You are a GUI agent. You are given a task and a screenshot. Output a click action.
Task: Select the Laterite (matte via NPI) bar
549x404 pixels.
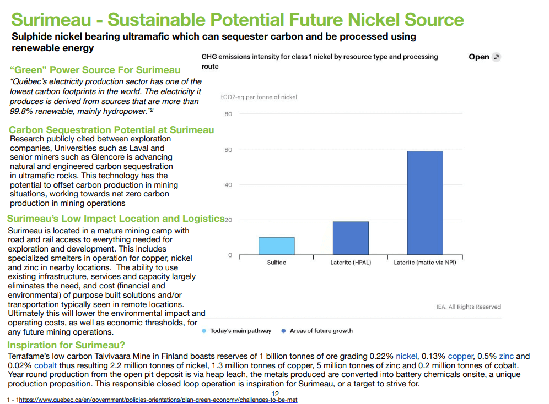(x=425, y=203)
